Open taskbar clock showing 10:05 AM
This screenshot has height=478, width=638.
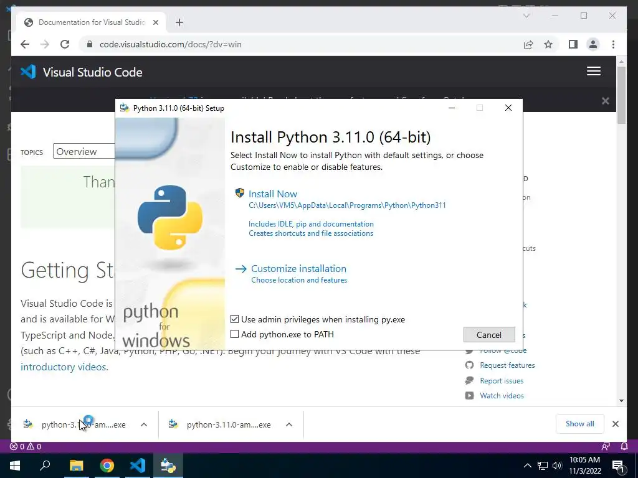[x=584, y=466]
